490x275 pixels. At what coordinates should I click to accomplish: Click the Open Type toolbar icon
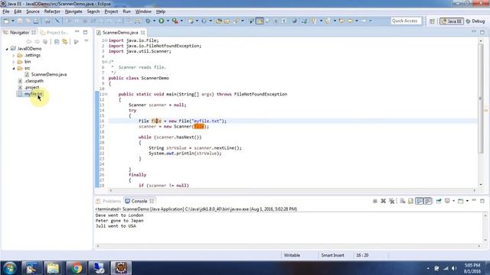[x=219, y=21]
